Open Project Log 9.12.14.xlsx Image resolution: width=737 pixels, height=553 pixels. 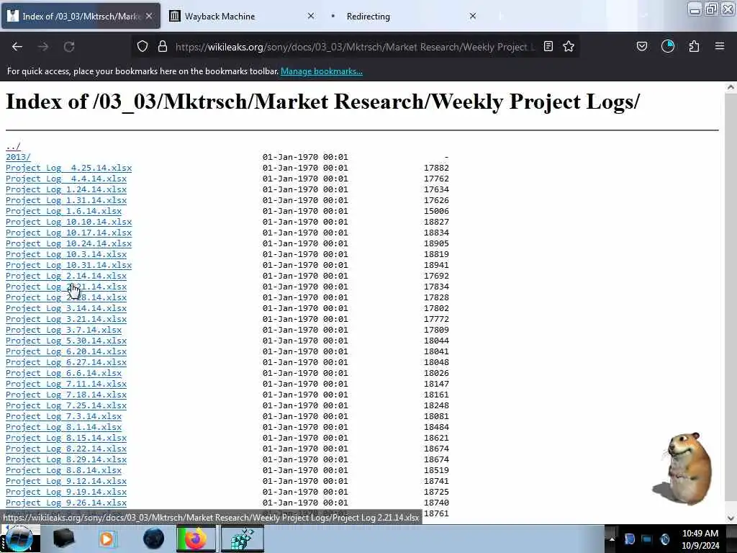coord(66,482)
